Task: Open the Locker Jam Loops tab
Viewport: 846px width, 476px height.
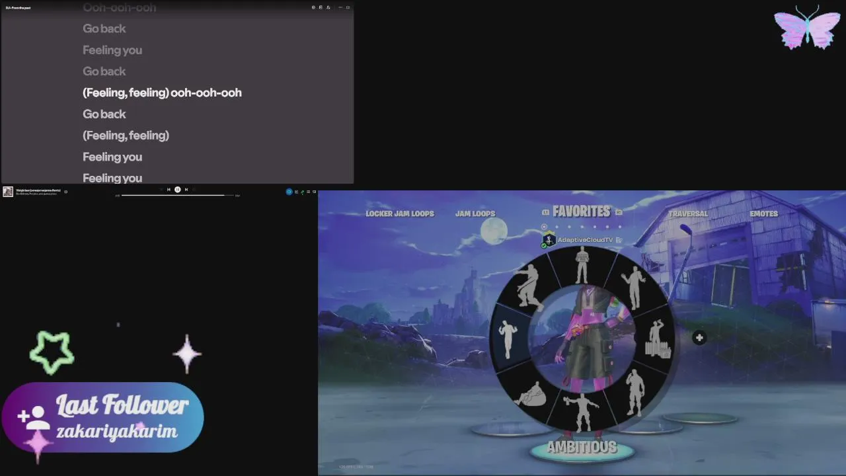Action: click(x=400, y=214)
